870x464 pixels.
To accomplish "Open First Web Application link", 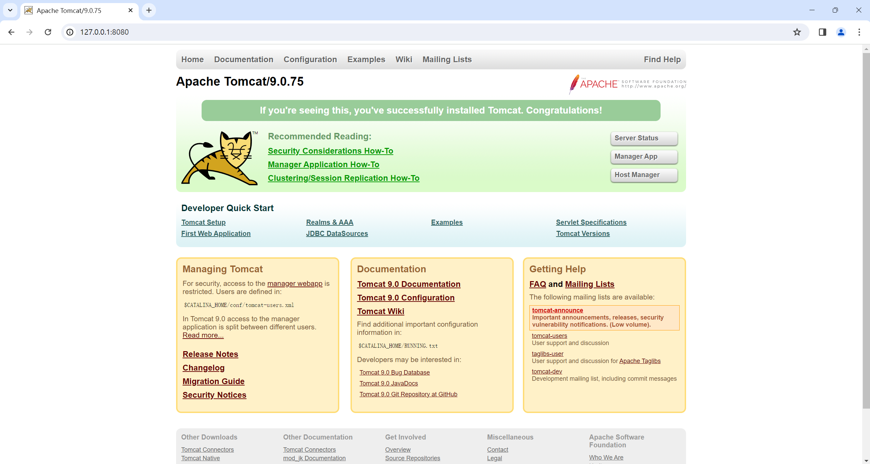I will [216, 234].
